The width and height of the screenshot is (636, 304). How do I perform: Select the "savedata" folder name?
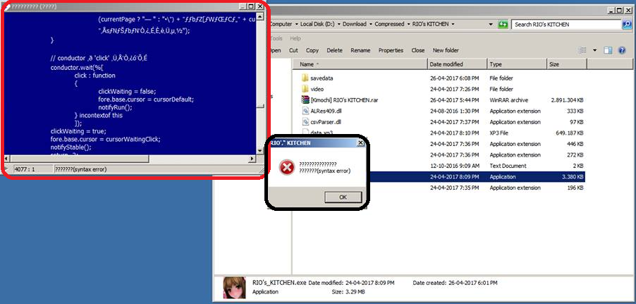322,78
